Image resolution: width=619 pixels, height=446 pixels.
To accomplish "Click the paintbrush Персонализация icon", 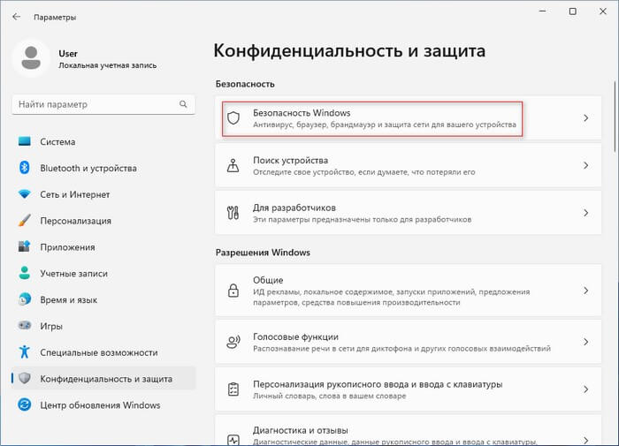I will pyautogui.click(x=25, y=221).
